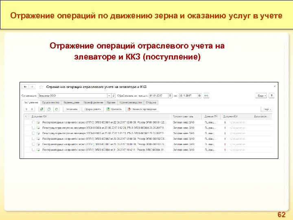This screenshot has height=220, width=293.
Task: Click red exclamation mark in Реестр ЭЛ00-000002 row
Action: coord(225,139)
